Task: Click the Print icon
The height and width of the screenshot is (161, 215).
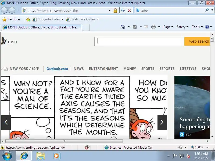Action: click(153, 27)
